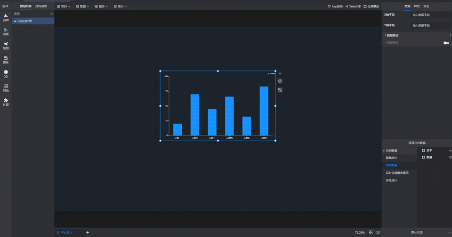Switch to the 交互 interaction tab
This screenshot has height=237, width=452.
pyautogui.click(x=427, y=6)
